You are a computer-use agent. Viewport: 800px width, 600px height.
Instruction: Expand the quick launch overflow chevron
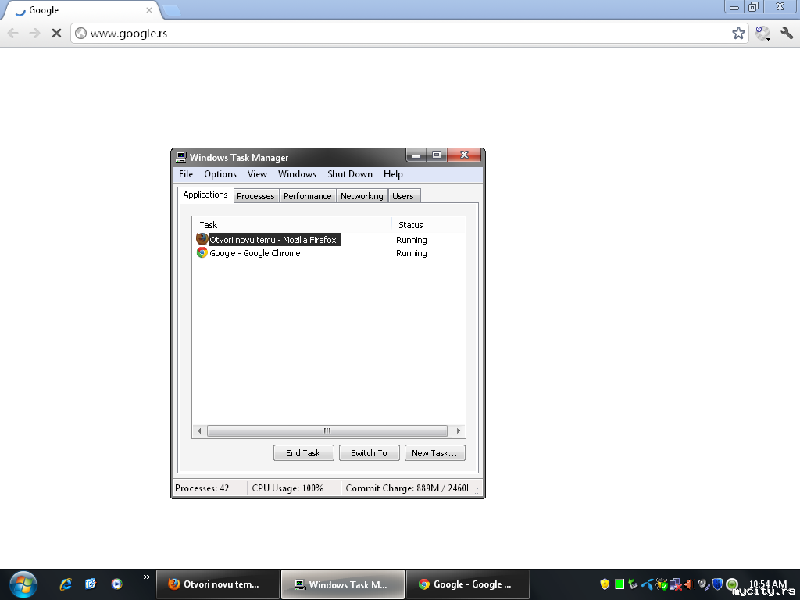point(147,577)
